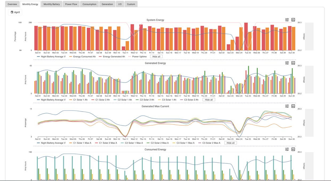Click System Energy chart type icon
Image resolution: width=331 pixels, height=181 pixels.
(x=293, y=20)
